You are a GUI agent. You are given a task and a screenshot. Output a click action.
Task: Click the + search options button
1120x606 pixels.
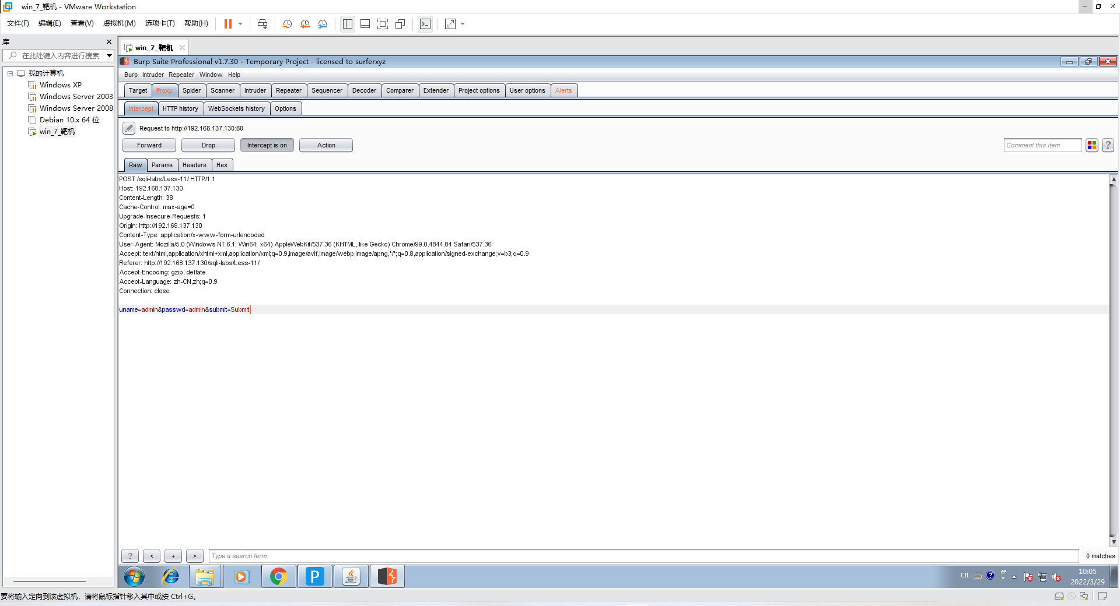(173, 556)
